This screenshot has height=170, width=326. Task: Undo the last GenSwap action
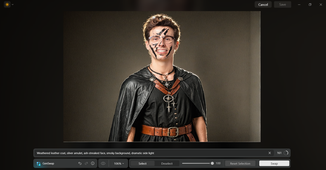(80, 163)
